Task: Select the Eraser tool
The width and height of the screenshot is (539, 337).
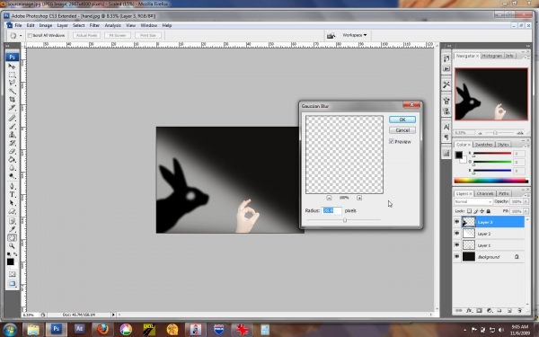Action: [12, 151]
